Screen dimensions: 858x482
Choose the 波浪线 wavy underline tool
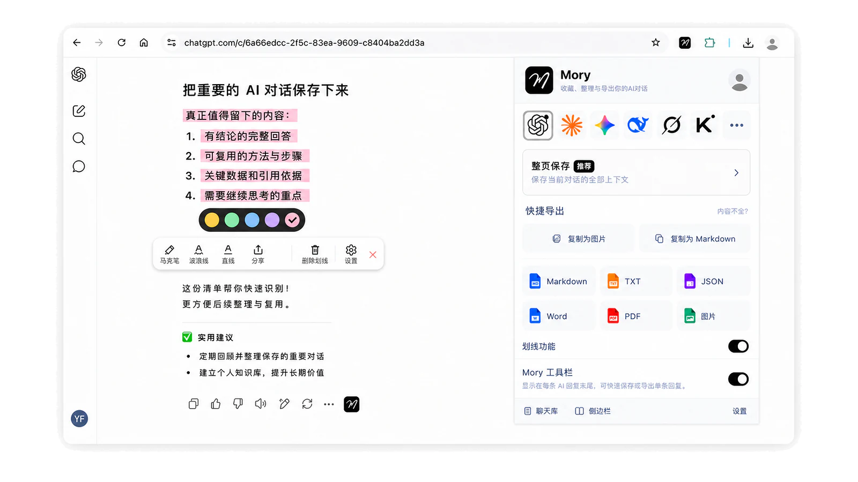tap(198, 254)
